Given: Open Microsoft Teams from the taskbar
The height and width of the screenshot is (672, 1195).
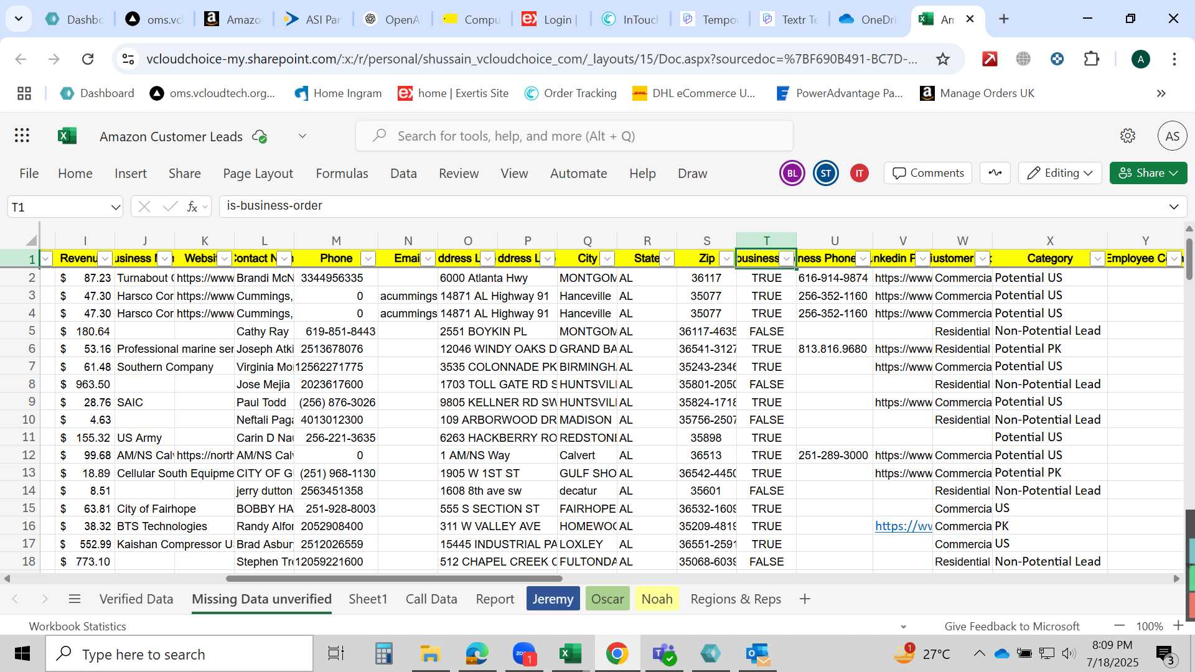Looking at the screenshot, I should point(664,654).
